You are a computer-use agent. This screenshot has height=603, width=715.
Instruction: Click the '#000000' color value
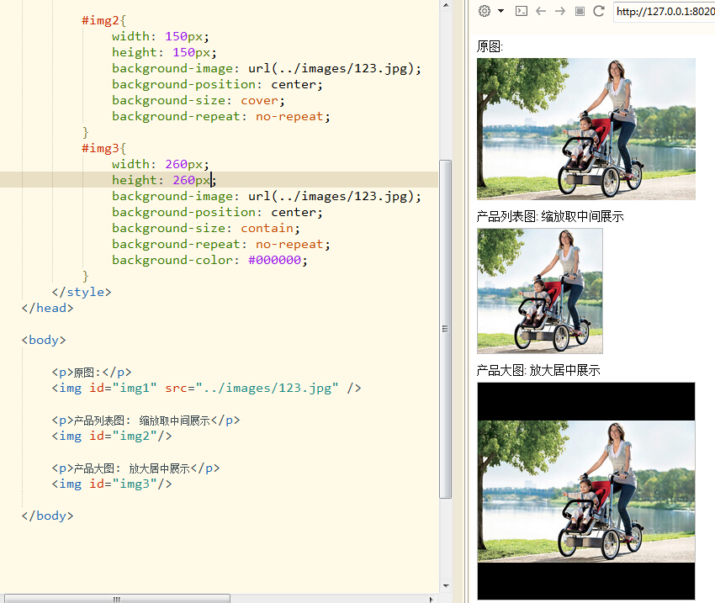(274, 260)
